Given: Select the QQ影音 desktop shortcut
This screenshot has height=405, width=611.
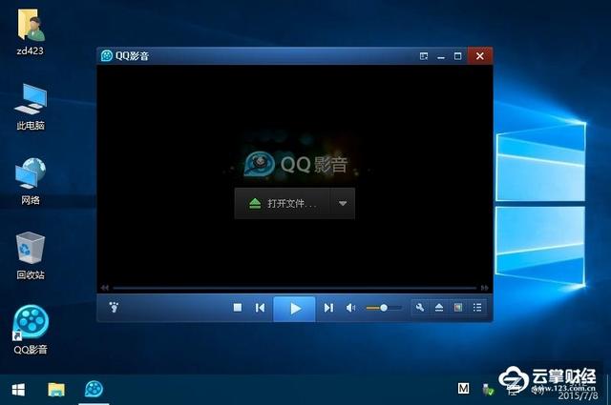Looking at the screenshot, I should [31, 330].
